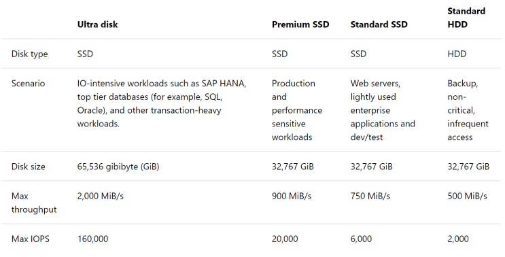The height and width of the screenshot is (257, 505).
Task: Click the '20,000' max IOPS value
Action: point(285,239)
